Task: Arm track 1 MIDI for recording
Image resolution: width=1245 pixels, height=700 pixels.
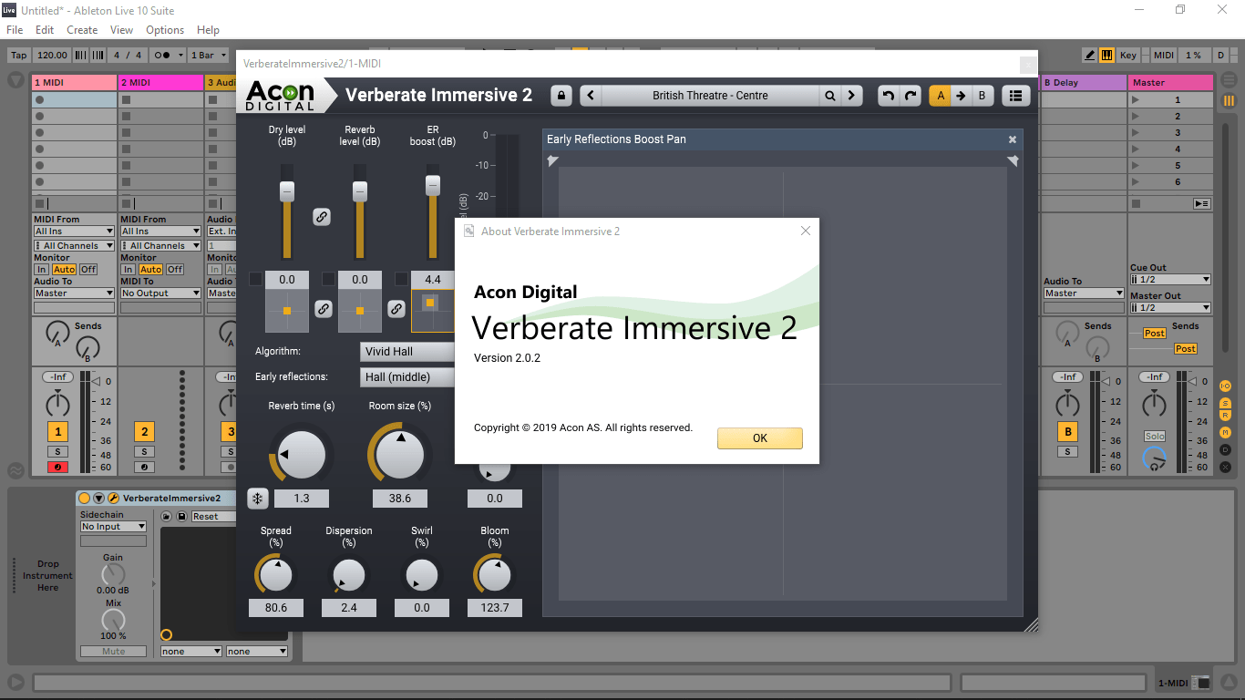Action: pyautogui.click(x=57, y=468)
